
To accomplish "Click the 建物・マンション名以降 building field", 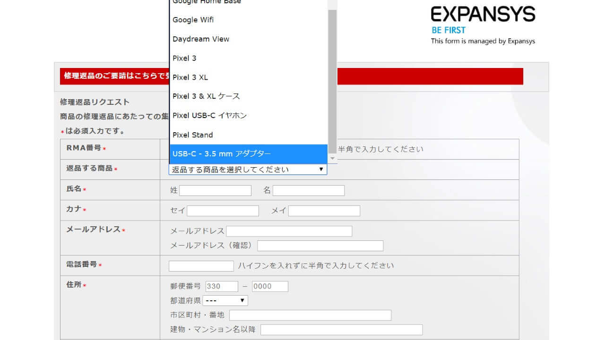I will (x=341, y=330).
